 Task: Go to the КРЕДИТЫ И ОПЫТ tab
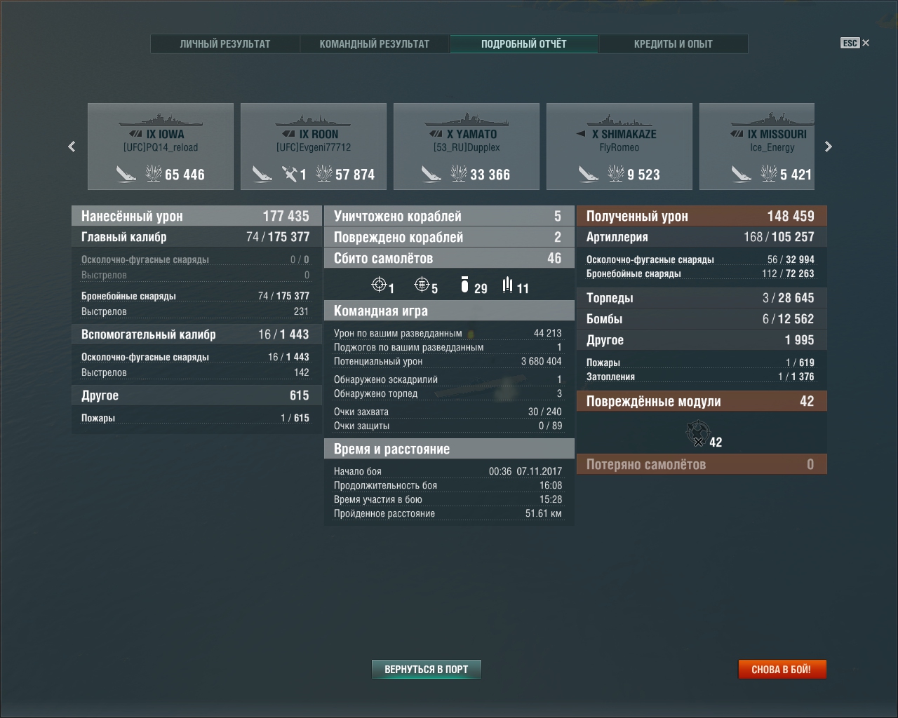673,43
